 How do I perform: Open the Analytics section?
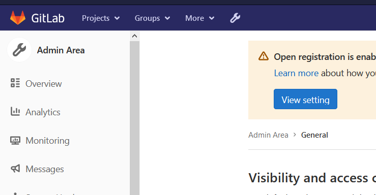(x=43, y=112)
